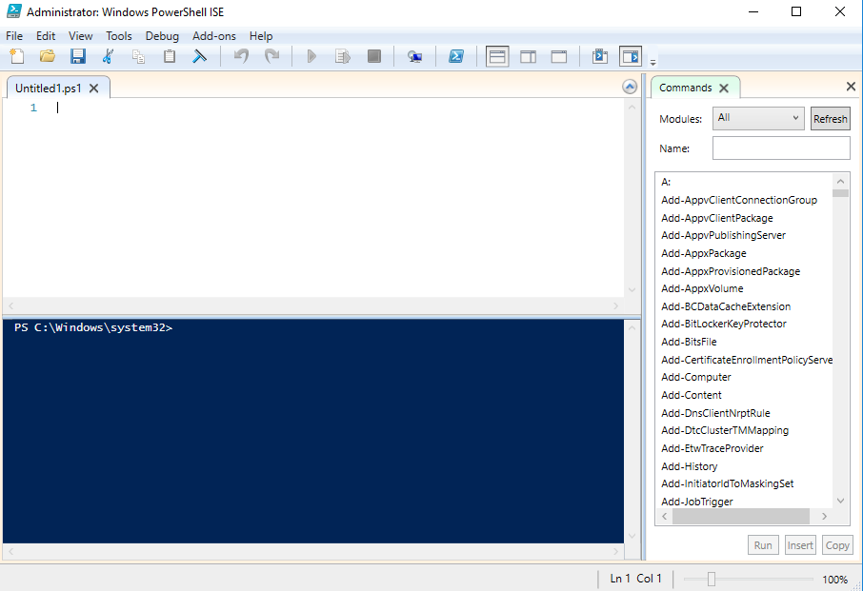Select Add-BitLockerKeyProtector command

[x=724, y=324]
